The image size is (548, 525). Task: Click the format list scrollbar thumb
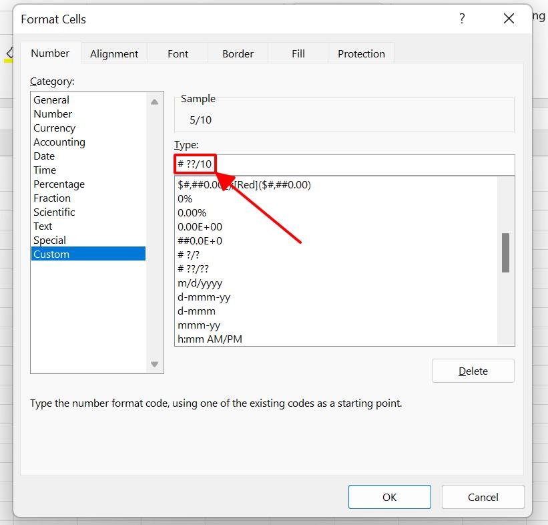pyautogui.click(x=505, y=252)
